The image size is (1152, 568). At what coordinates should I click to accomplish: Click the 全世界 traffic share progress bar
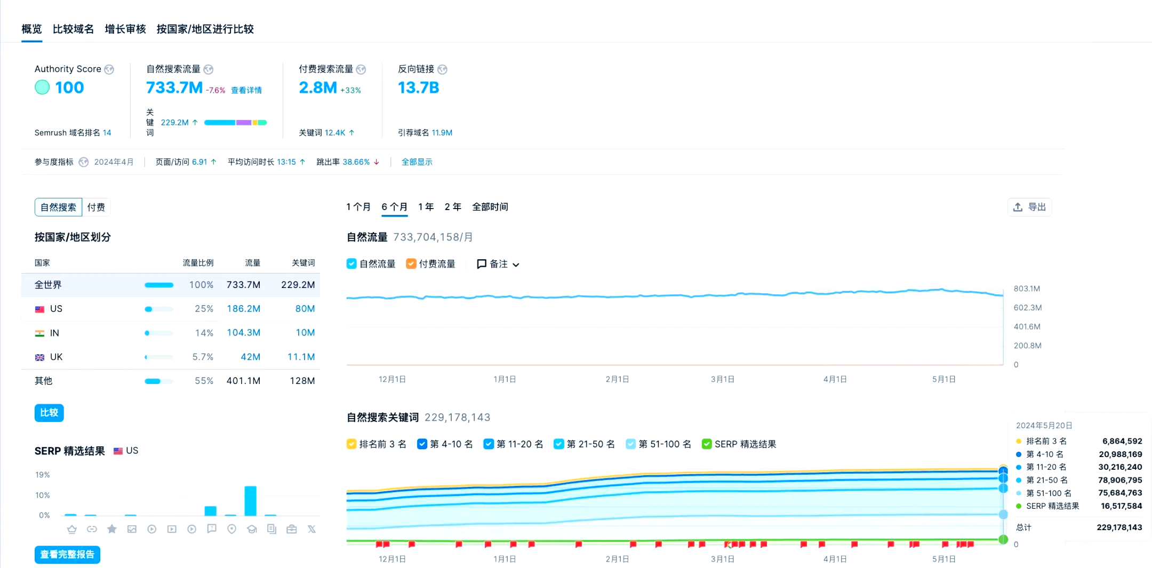[159, 285]
